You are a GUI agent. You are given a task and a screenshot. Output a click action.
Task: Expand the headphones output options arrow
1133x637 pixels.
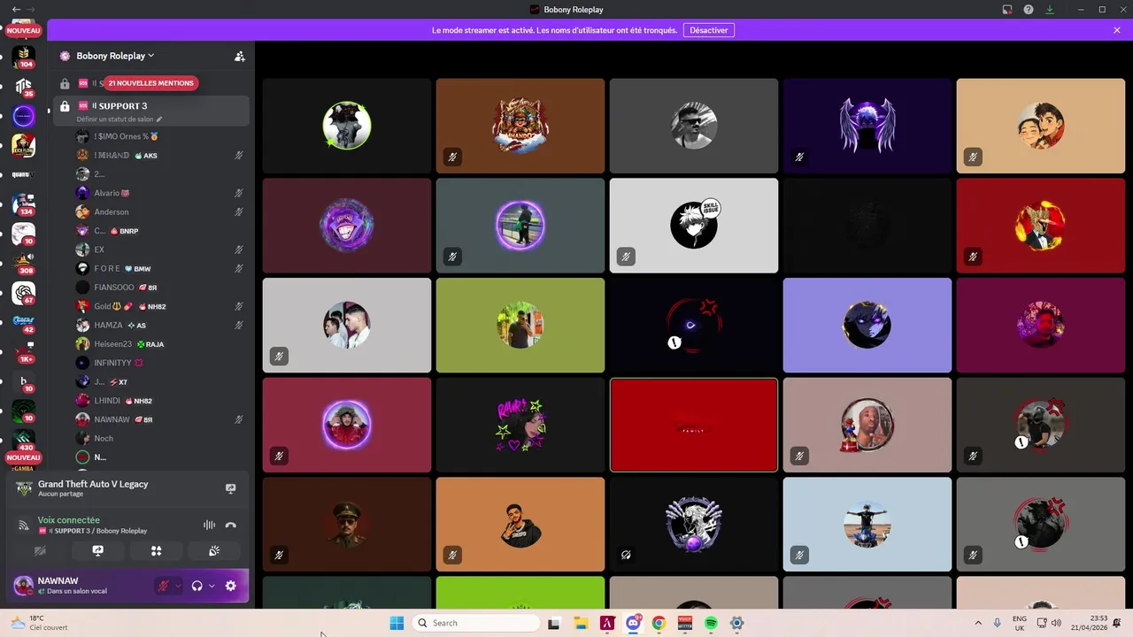(x=212, y=586)
